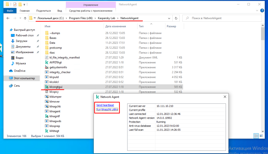Screen dimensions: 268x154
Task: Navigate back using the back arrow
Action: 8,18
